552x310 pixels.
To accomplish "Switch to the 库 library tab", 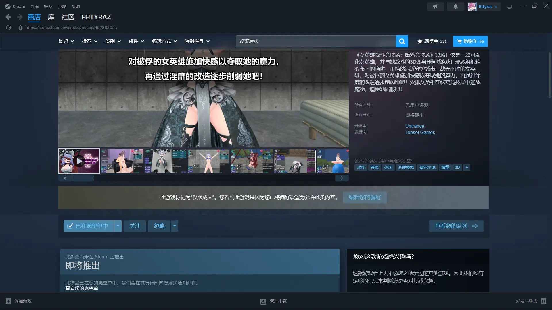I will (x=51, y=17).
